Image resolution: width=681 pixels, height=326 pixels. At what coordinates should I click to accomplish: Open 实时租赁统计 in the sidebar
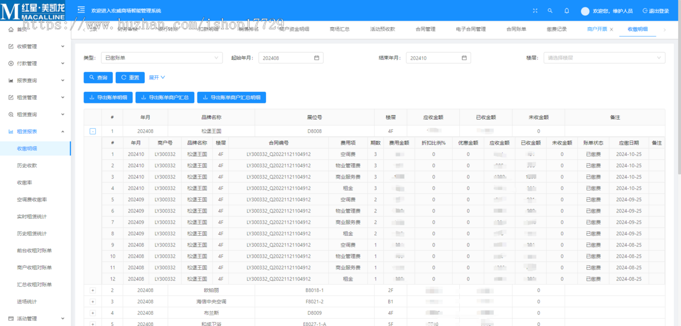pyautogui.click(x=32, y=217)
